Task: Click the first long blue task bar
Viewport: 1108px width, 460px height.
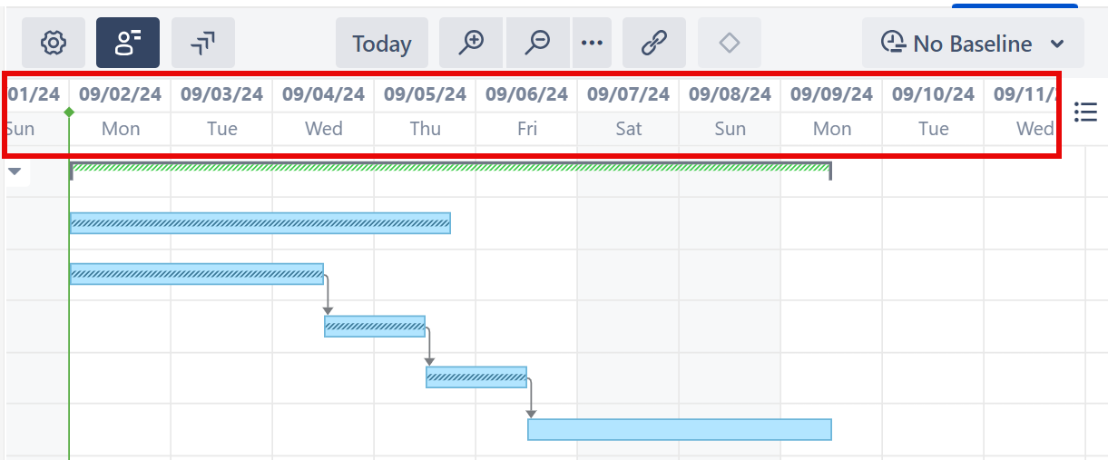Action: pos(260,223)
